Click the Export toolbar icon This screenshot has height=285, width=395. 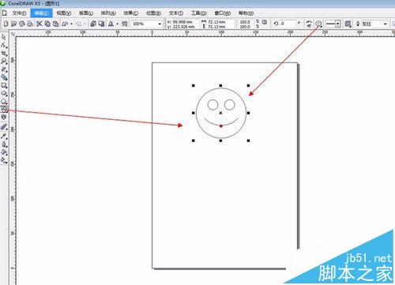(101, 24)
